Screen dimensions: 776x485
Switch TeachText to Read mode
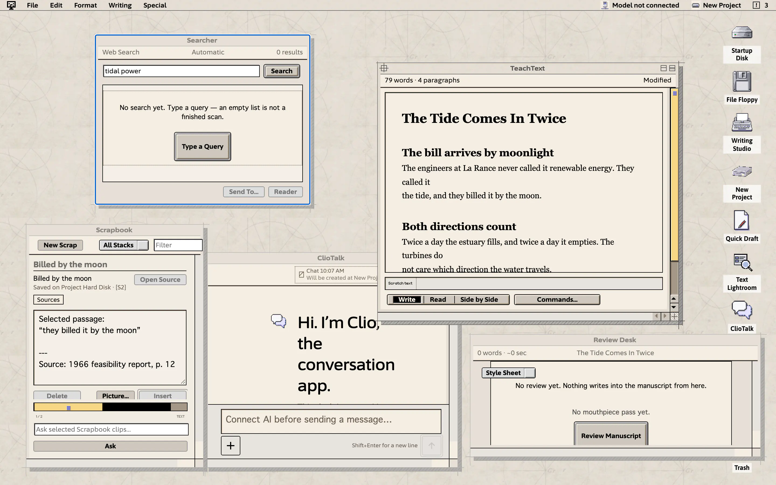438,300
